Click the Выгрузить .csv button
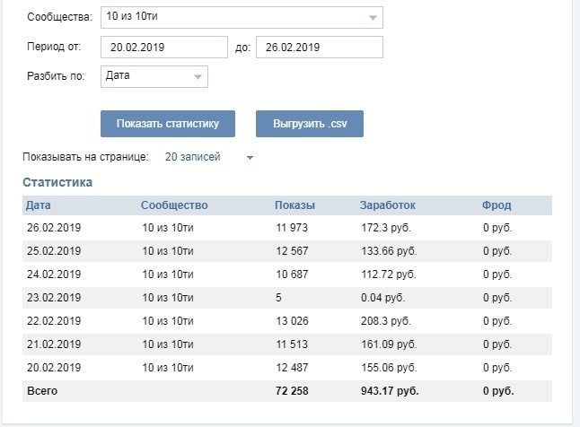Image resolution: width=580 pixels, height=427 pixels. click(309, 124)
